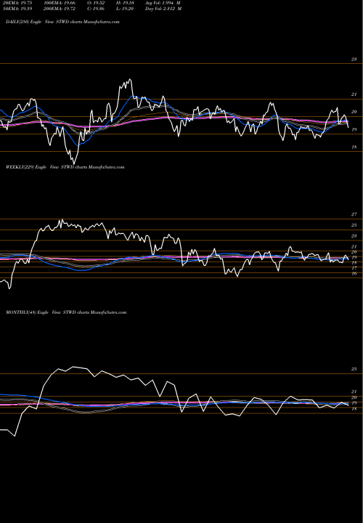Click the 25 price label on weekly chart
Image resolution: width=363 pixels, height=523 pixels.
coord(354,225)
